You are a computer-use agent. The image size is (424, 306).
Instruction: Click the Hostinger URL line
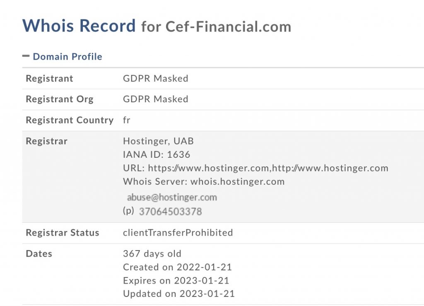pos(255,168)
